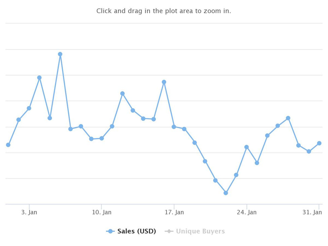Viewport: 328px width, 246px height.
Task: Click the 12 Jan sales data point
Action: pyautogui.click(x=122, y=94)
